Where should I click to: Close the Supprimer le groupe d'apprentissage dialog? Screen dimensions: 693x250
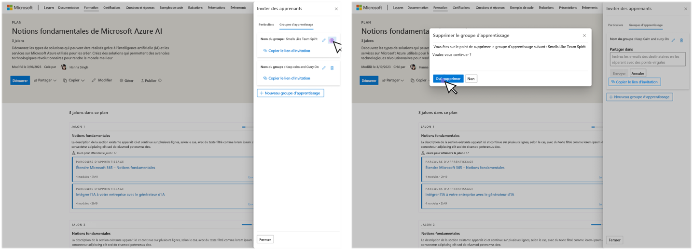coord(584,35)
